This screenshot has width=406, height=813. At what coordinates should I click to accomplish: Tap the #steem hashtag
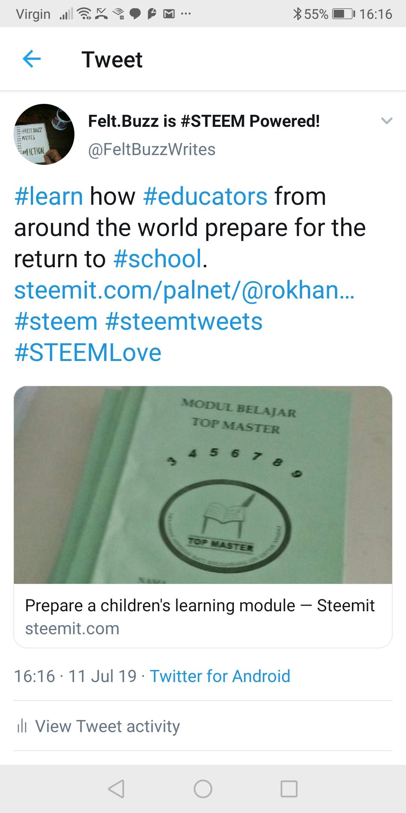(x=56, y=321)
